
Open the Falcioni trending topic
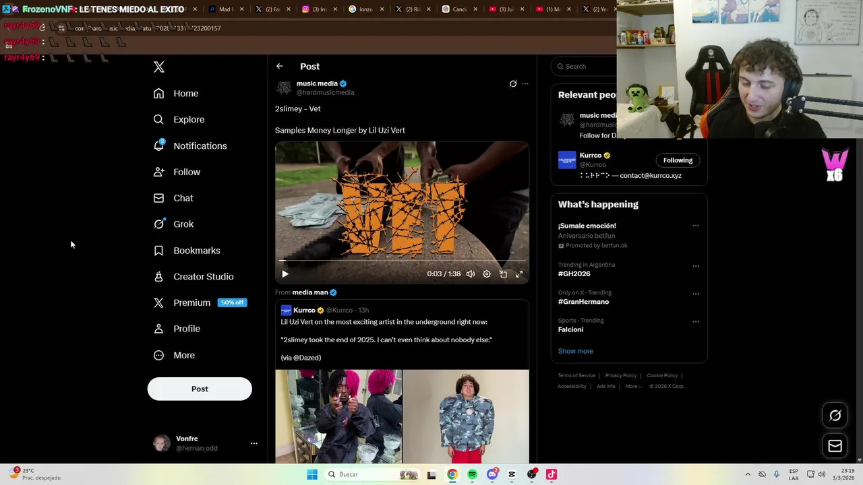pyautogui.click(x=570, y=330)
